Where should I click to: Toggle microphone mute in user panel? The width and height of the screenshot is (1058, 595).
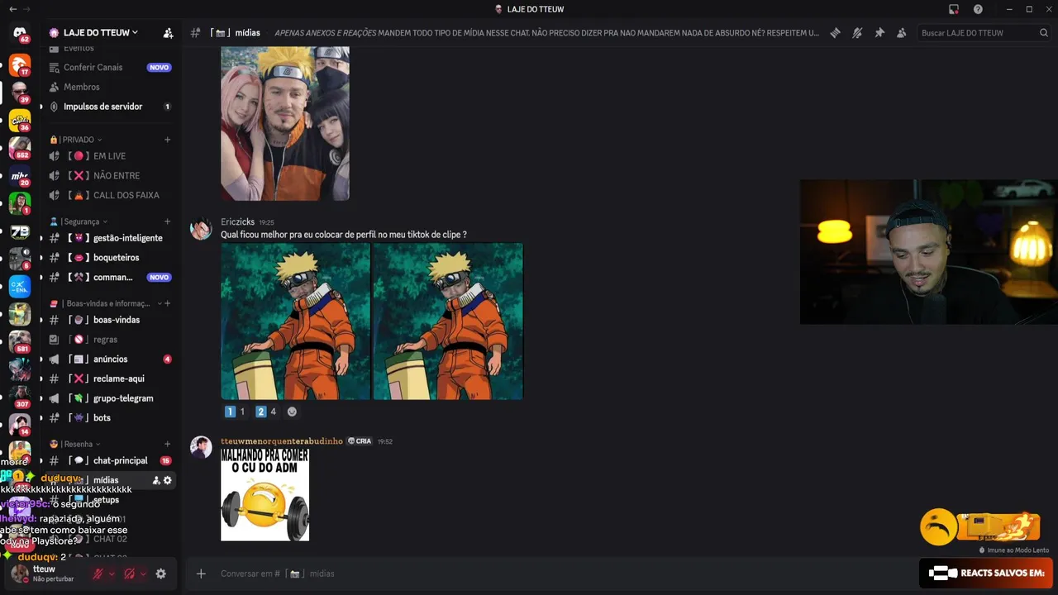tap(98, 574)
